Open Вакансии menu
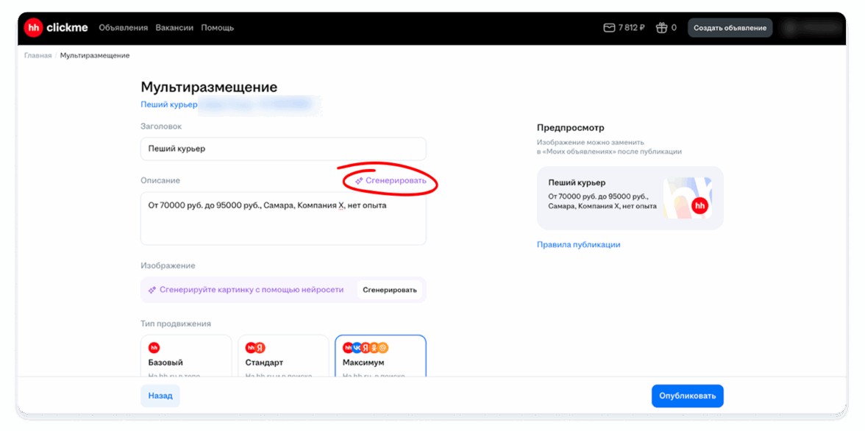Screen dimensions: 865x431 pyautogui.click(x=174, y=28)
